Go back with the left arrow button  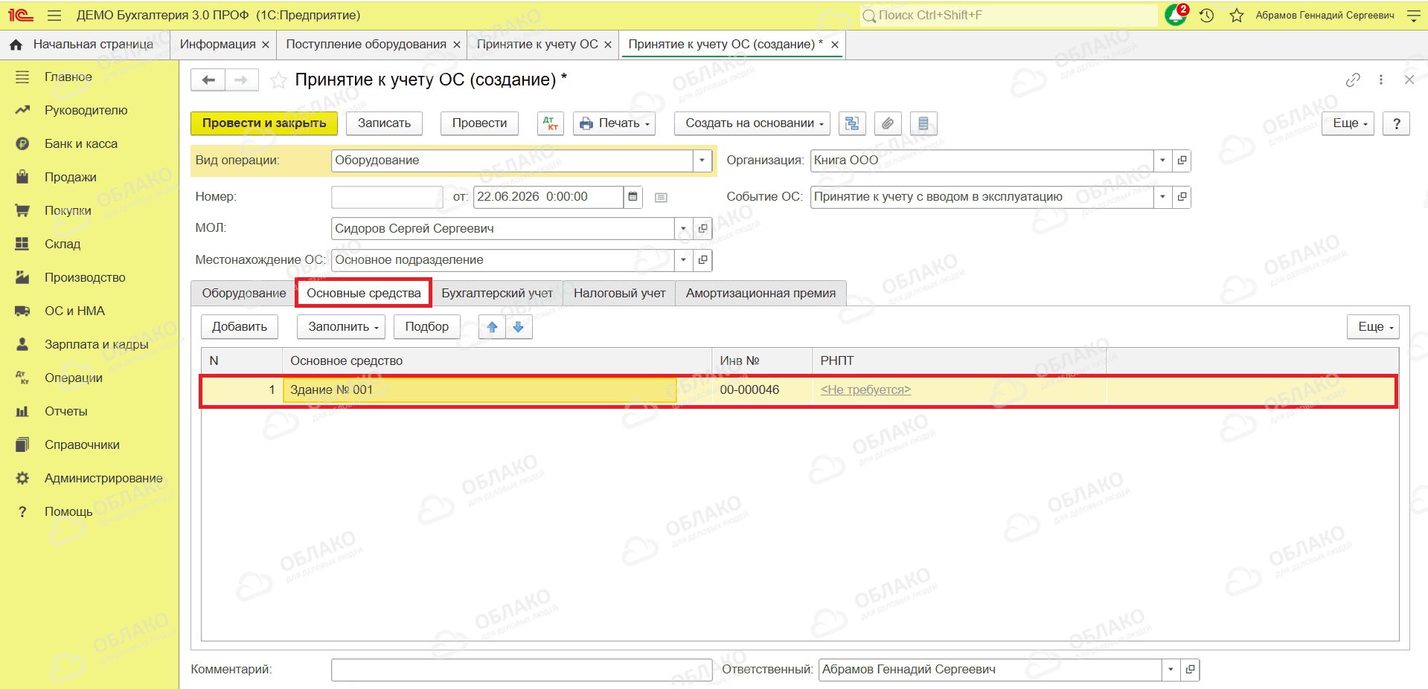click(208, 80)
